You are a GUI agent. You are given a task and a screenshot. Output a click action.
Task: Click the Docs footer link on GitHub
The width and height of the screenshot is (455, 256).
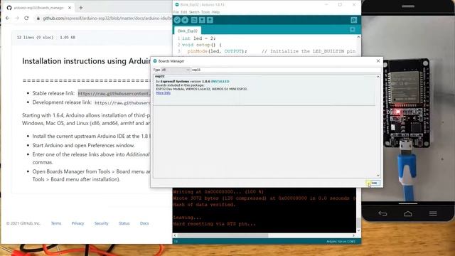pyautogui.click(x=144, y=223)
